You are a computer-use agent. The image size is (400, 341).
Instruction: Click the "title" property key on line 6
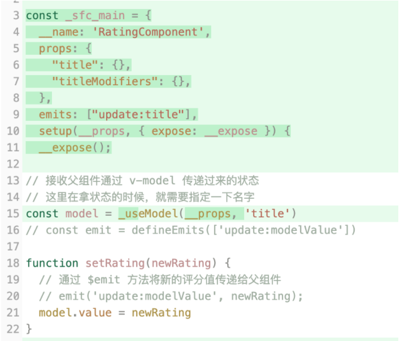click(75, 65)
